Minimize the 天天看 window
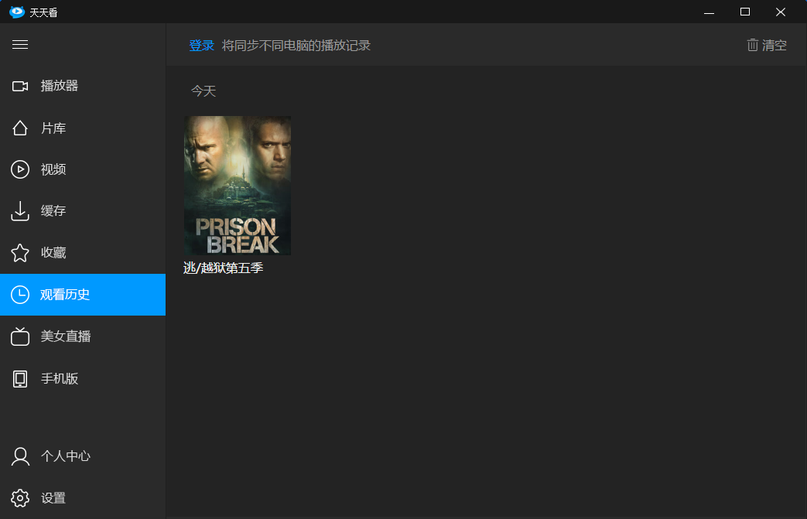 click(709, 12)
